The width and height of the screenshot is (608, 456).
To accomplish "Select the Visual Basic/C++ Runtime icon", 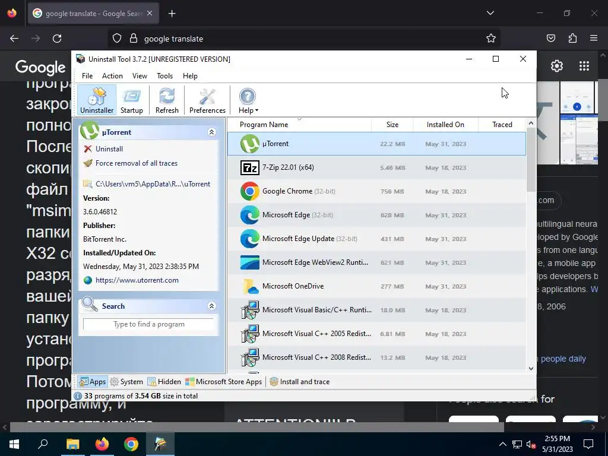I will point(250,310).
